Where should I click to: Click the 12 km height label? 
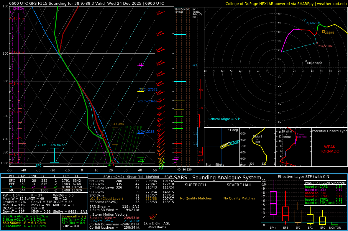19,52
